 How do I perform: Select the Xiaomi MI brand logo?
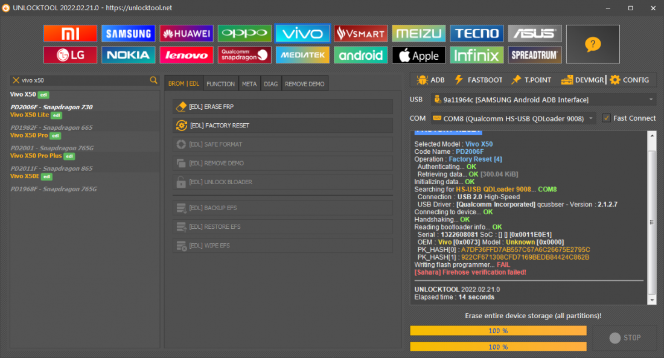[x=70, y=33]
